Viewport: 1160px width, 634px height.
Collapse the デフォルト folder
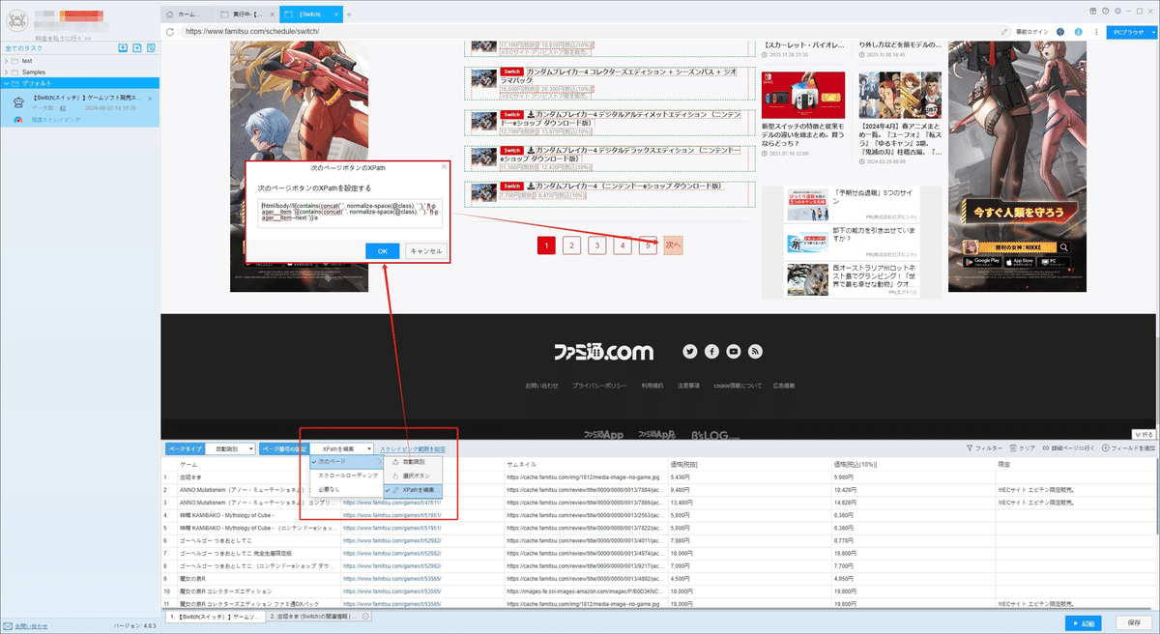click(x=7, y=83)
